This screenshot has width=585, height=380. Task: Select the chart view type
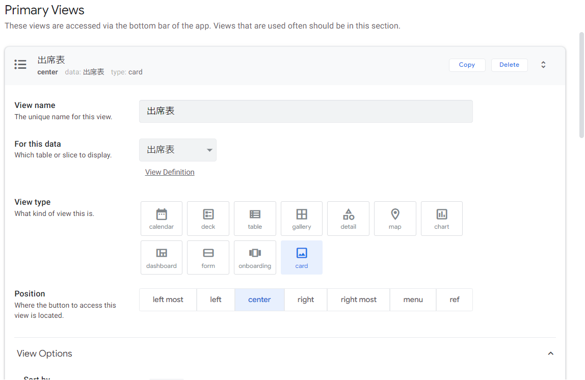(442, 219)
